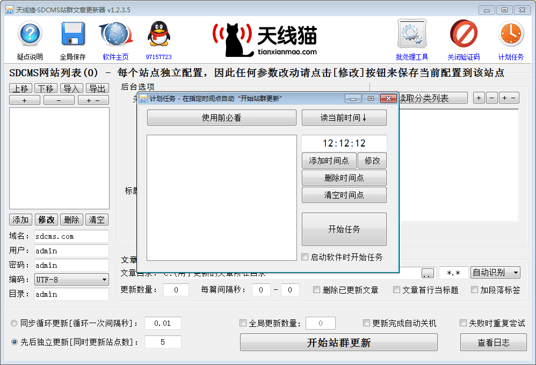
Task: Select 先后独立更新 radio button
Action: 14,342
